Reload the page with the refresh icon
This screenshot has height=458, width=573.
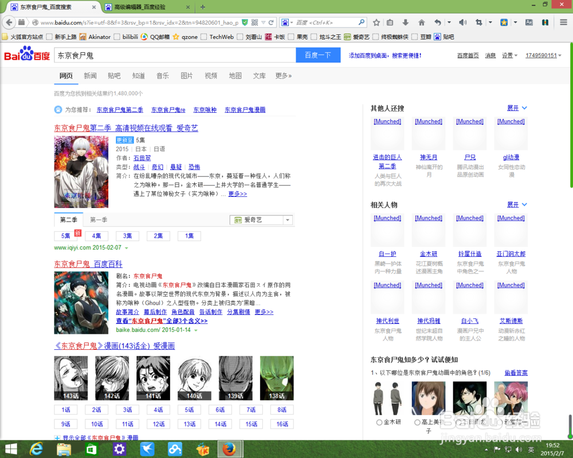[x=271, y=23]
